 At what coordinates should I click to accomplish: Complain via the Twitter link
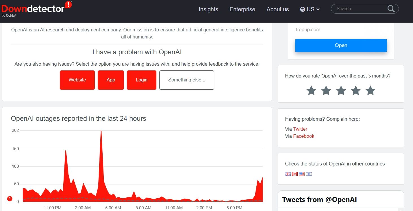click(300, 129)
